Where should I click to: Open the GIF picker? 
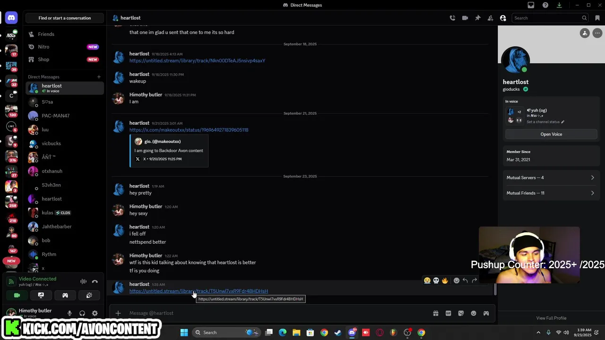pyautogui.click(x=448, y=313)
